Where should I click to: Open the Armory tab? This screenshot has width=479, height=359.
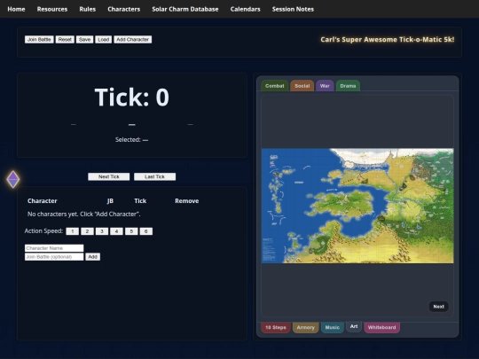coord(305,327)
